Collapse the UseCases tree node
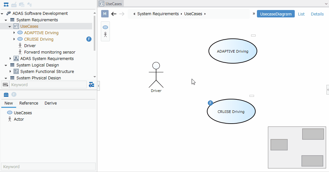329x172 pixels. [x=10, y=26]
